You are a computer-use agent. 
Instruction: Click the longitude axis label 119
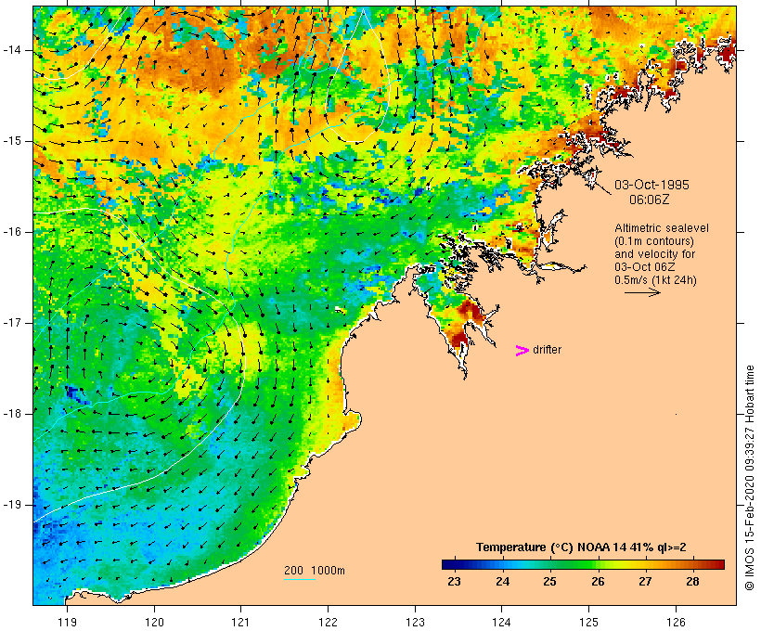pos(67,623)
